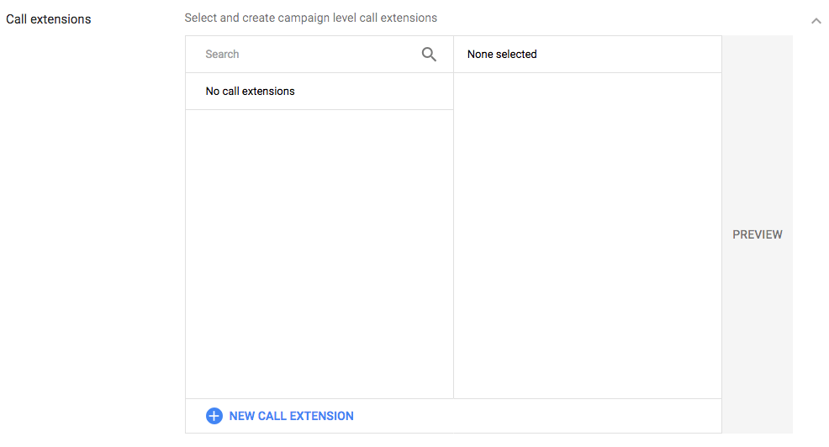This screenshot has width=829, height=447.
Task: Open the PREVIEW side panel
Action: [757, 234]
